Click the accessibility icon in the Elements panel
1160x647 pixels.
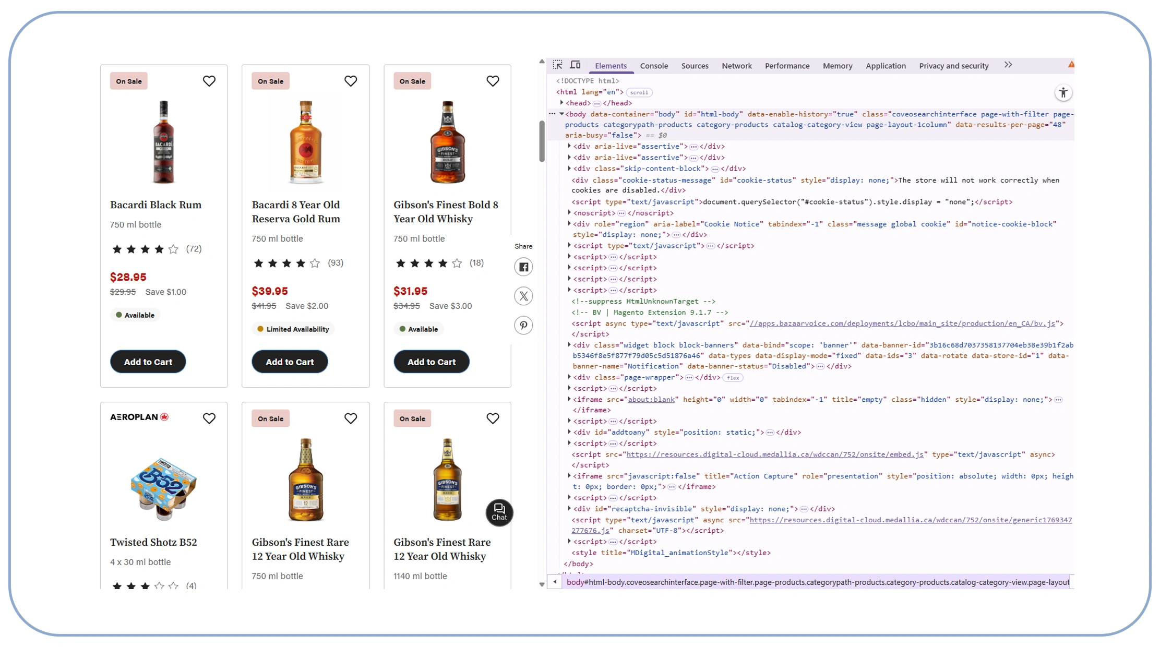click(1064, 92)
